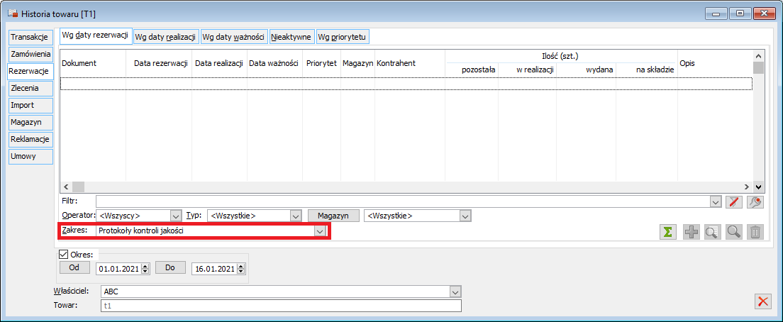Switch to Wg daty rezerwacji tab
The image size is (783, 322).
point(95,36)
